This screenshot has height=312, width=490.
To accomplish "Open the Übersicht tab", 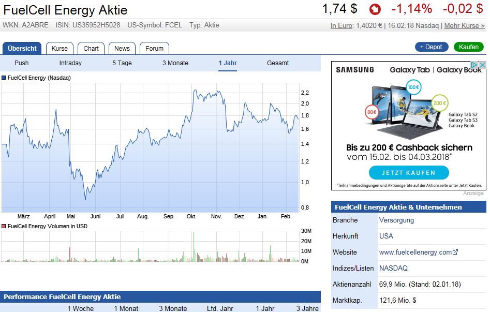I will [x=22, y=48].
